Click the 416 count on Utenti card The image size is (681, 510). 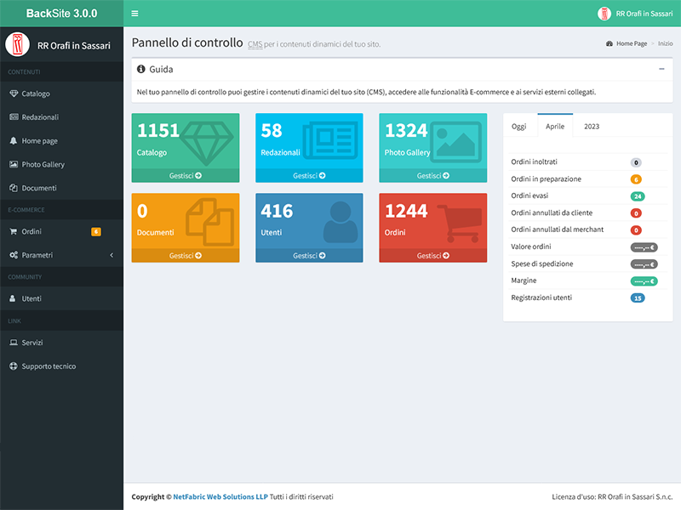278,211
